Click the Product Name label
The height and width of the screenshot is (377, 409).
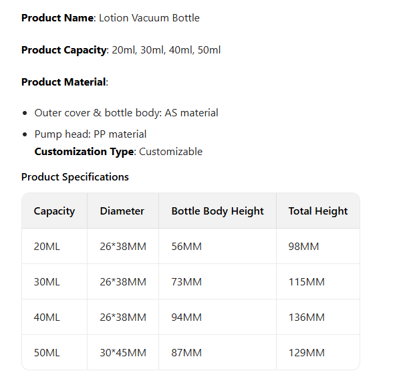pyautogui.click(x=57, y=18)
